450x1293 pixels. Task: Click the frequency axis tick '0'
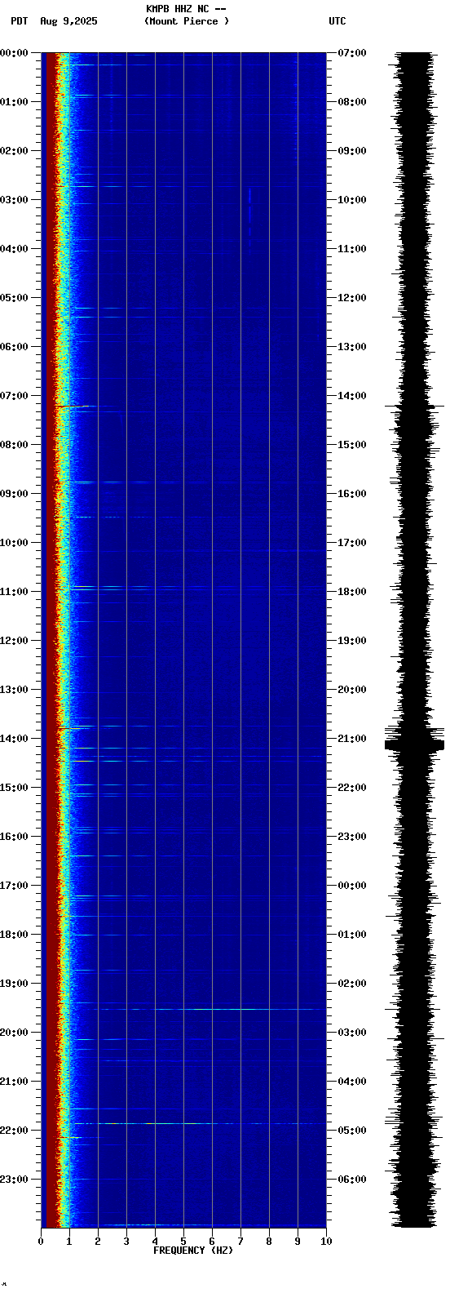[x=41, y=1242]
